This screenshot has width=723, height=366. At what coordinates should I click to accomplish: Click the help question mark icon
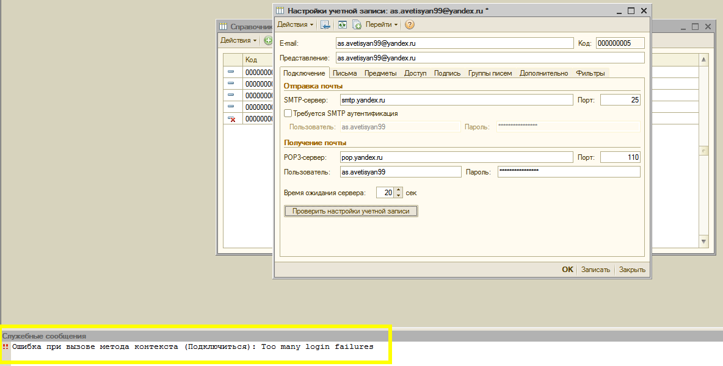coord(410,25)
